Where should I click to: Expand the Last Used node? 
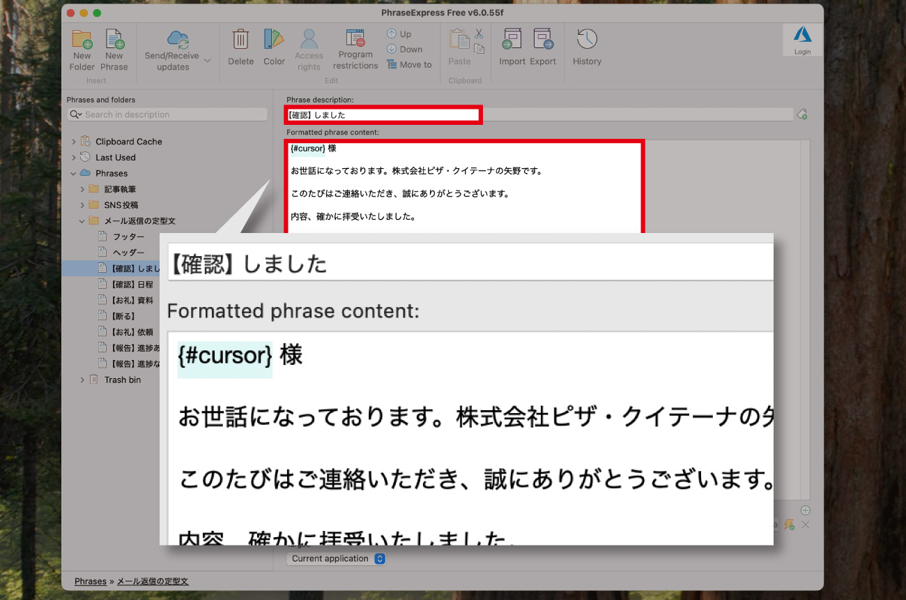coord(74,158)
